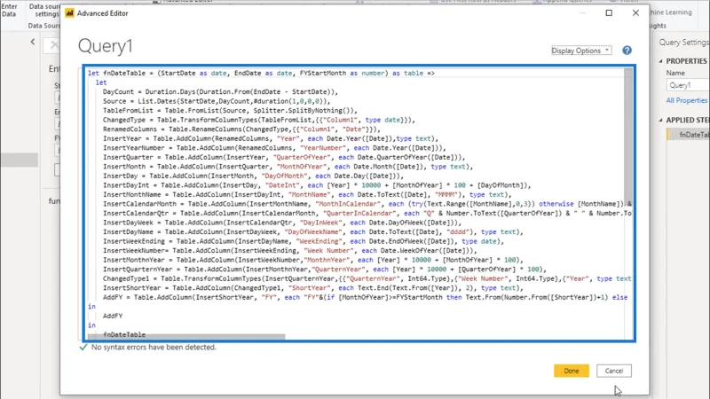Click the horizontal scrollbar in code editor
The width and height of the screenshot is (710, 399).
[186, 337]
